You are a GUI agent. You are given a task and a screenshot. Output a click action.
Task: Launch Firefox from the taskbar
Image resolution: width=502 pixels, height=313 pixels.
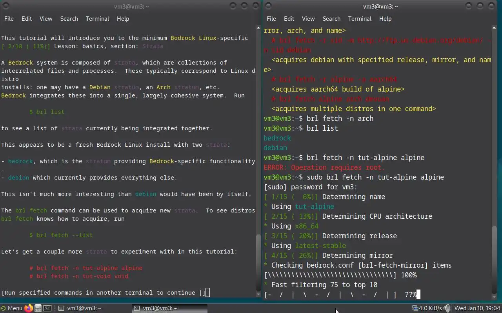[28, 308]
